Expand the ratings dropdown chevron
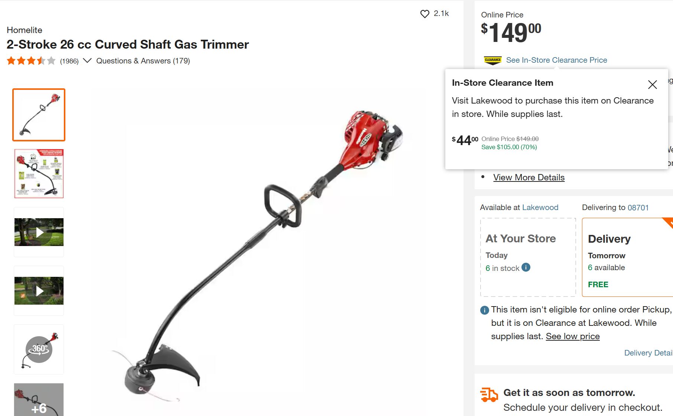Viewport: 673px width, 416px height. [x=87, y=60]
